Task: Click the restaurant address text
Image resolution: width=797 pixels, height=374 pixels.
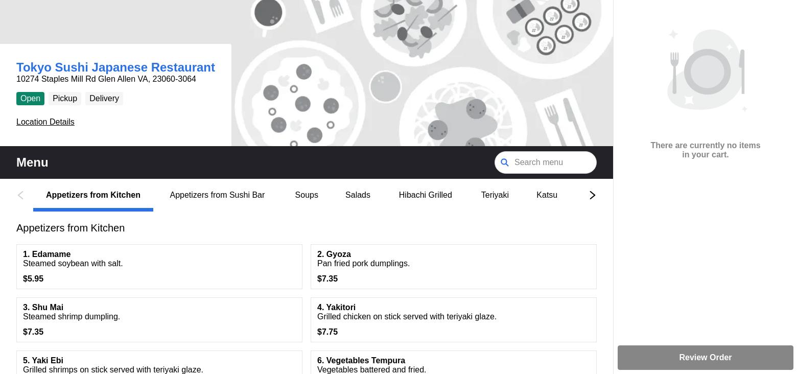Action: click(106, 79)
